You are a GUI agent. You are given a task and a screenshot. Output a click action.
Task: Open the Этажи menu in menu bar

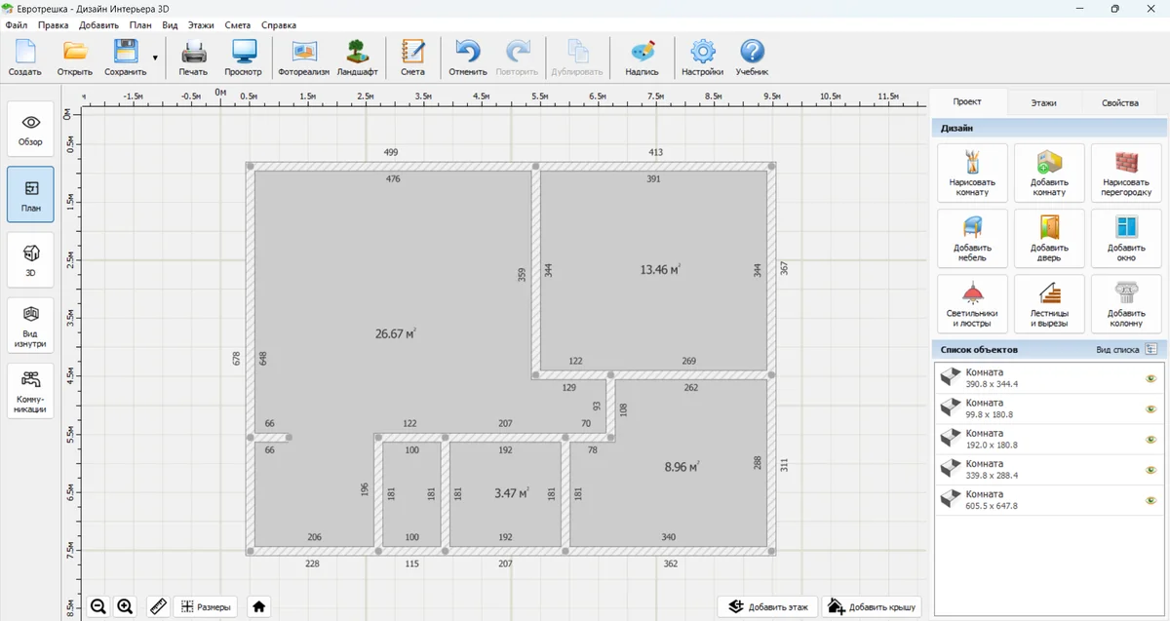tap(202, 24)
